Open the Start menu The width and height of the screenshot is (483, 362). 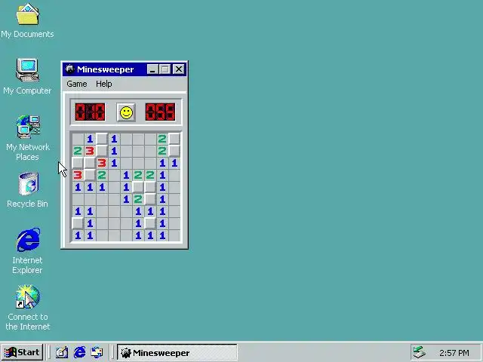point(22,352)
